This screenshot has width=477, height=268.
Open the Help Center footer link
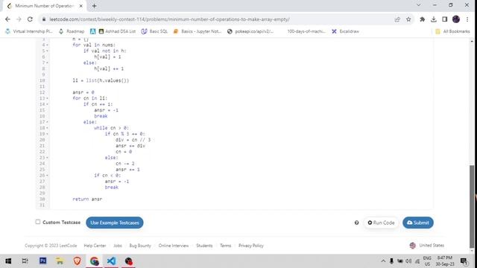(x=95, y=246)
